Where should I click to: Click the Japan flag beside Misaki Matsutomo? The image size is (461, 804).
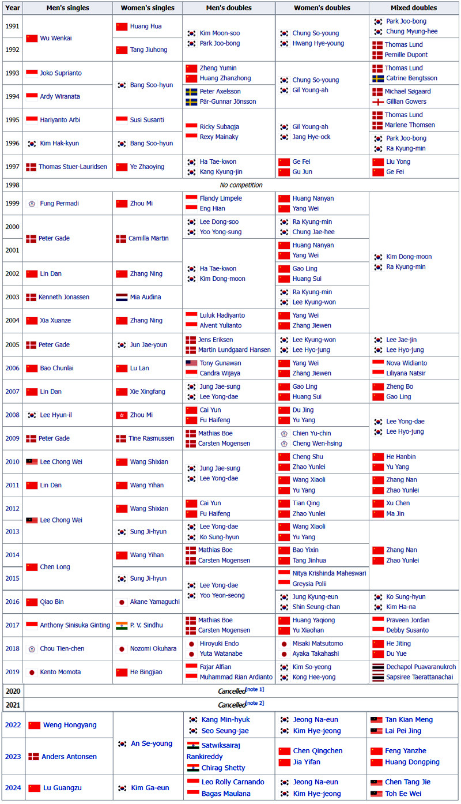click(x=284, y=644)
